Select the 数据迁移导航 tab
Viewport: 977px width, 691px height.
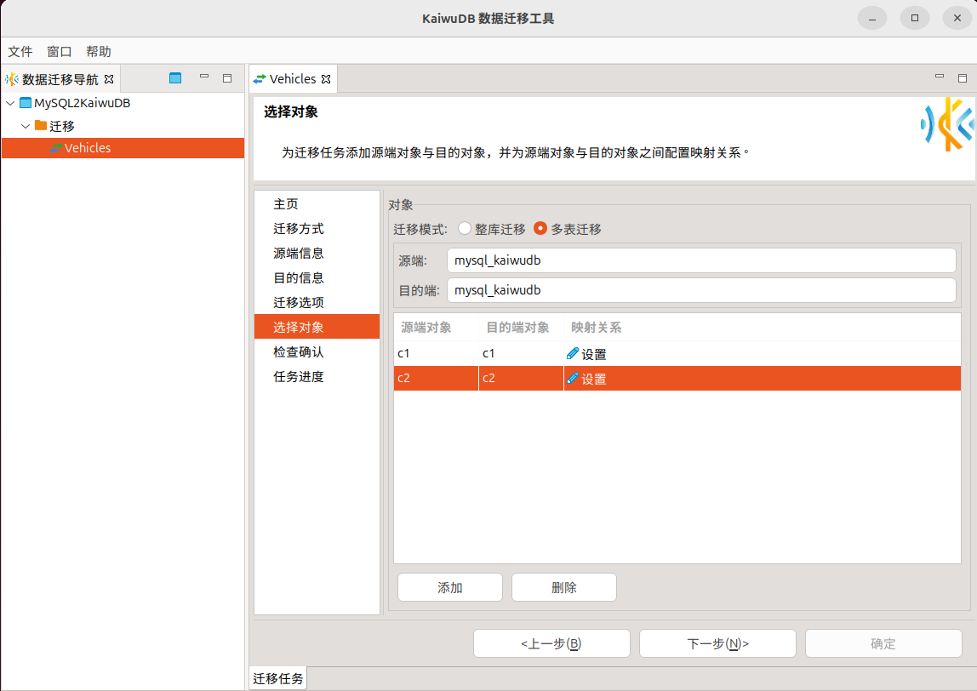tap(60, 79)
